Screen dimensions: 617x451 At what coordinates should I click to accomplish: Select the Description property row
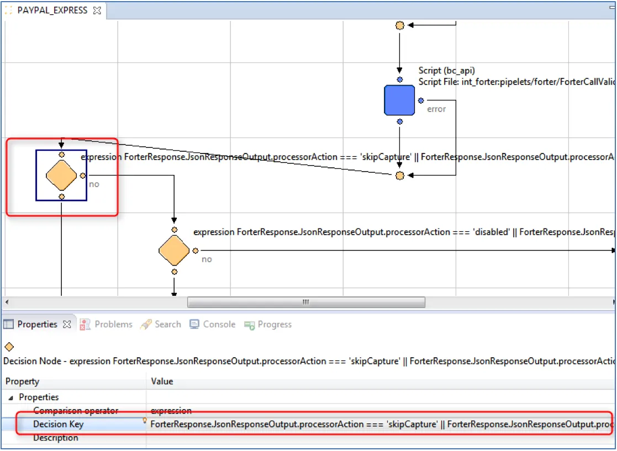tap(308, 438)
